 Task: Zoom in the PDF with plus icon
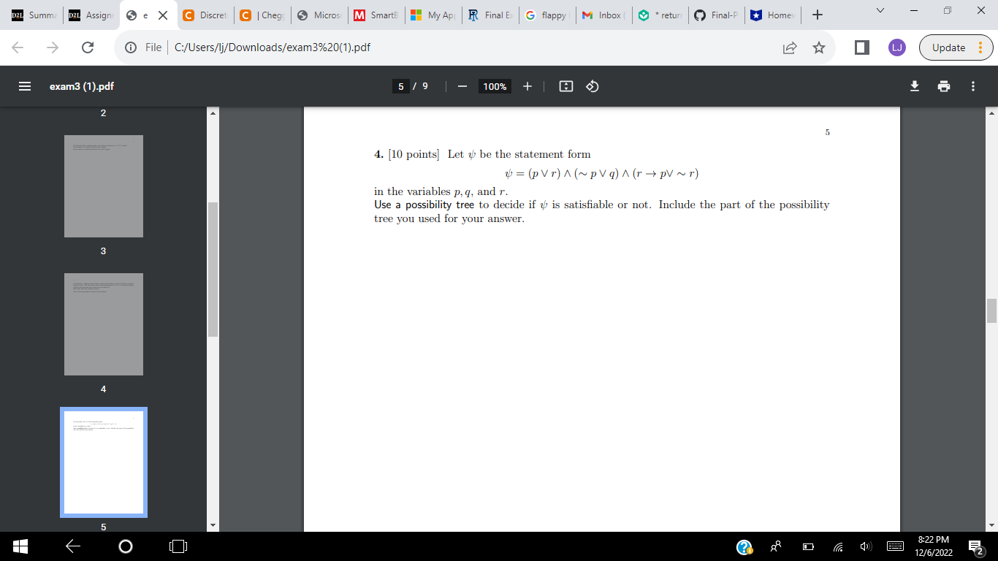(x=527, y=86)
